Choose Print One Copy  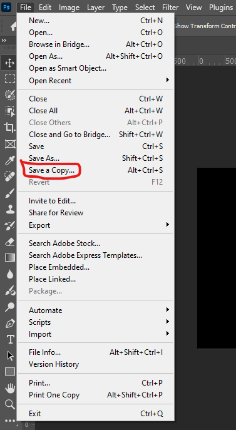tap(96, 395)
